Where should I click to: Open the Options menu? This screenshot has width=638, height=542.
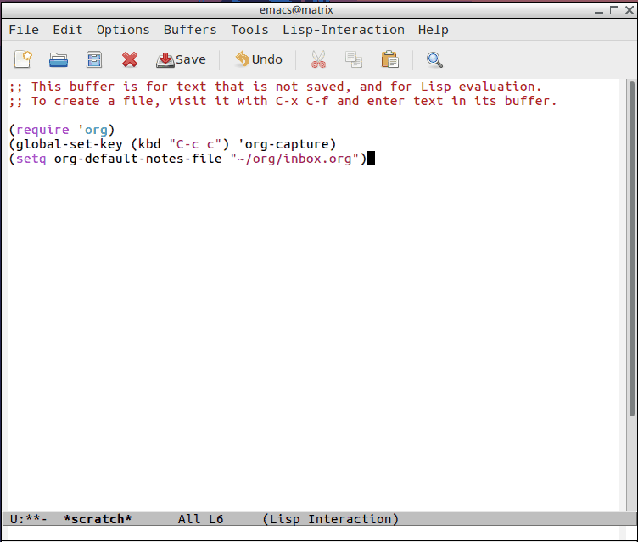123,30
